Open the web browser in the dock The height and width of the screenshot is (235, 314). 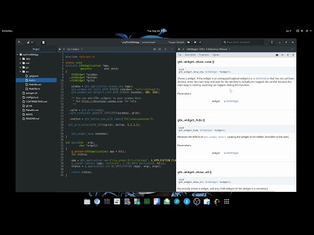coord(97,202)
